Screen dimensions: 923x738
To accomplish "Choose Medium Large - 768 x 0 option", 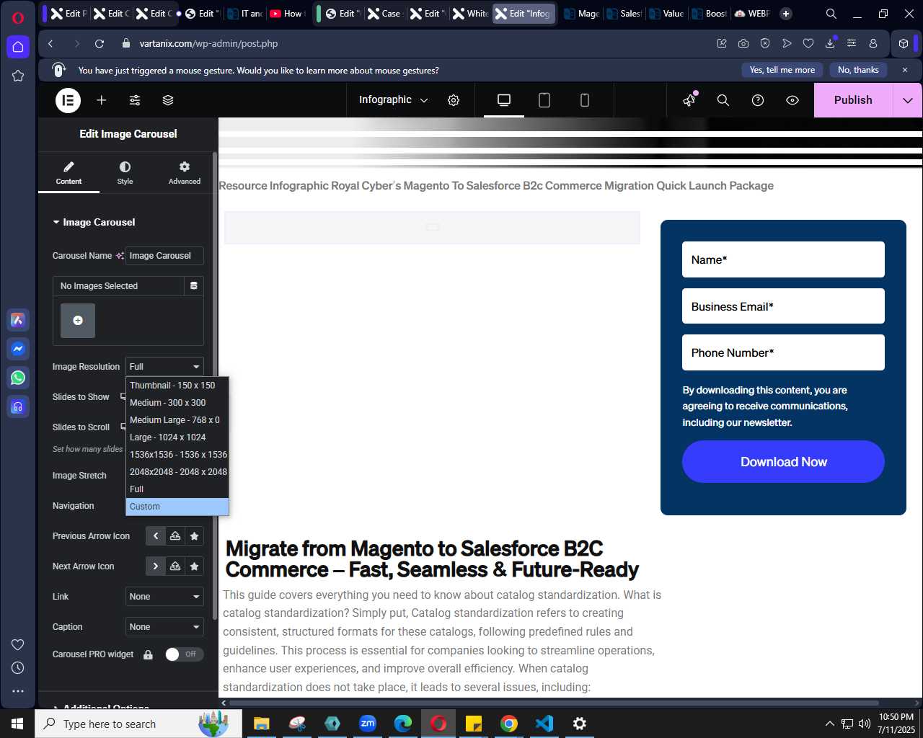I will [x=177, y=420].
